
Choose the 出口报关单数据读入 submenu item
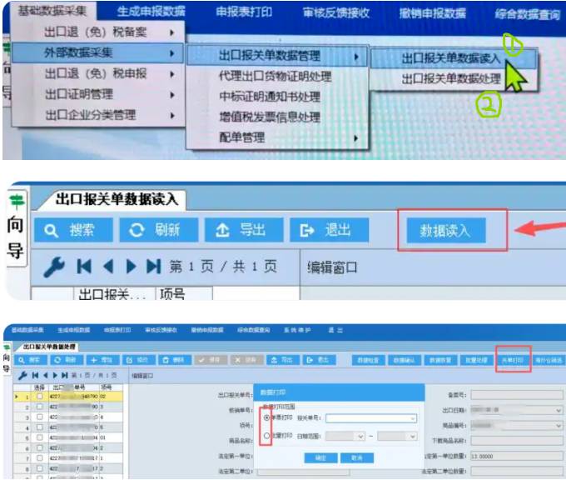click(x=453, y=58)
